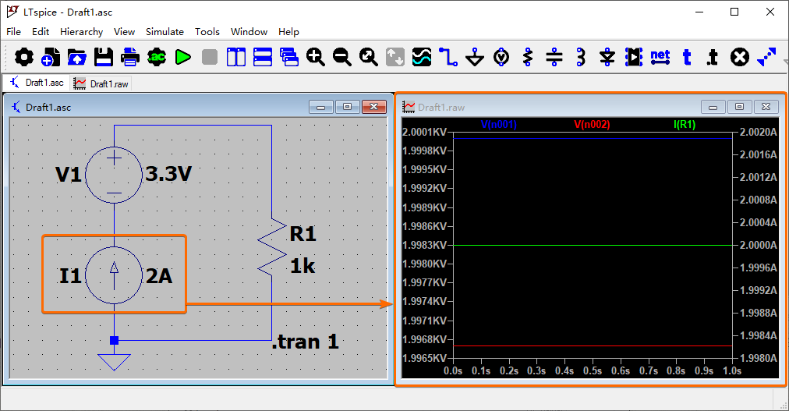Click the R1 resistor symbol

click(x=272, y=247)
